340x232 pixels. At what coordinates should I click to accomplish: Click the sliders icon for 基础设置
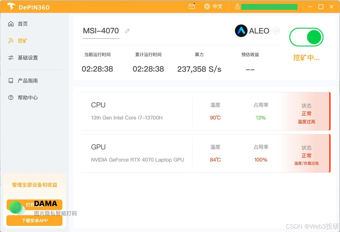coord(11,58)
